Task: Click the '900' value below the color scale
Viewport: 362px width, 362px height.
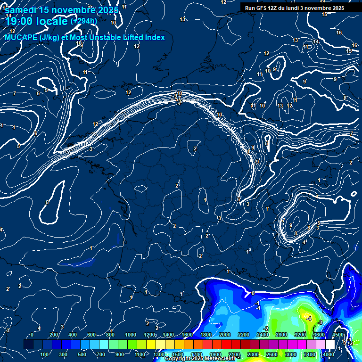Action: [120, 354]
